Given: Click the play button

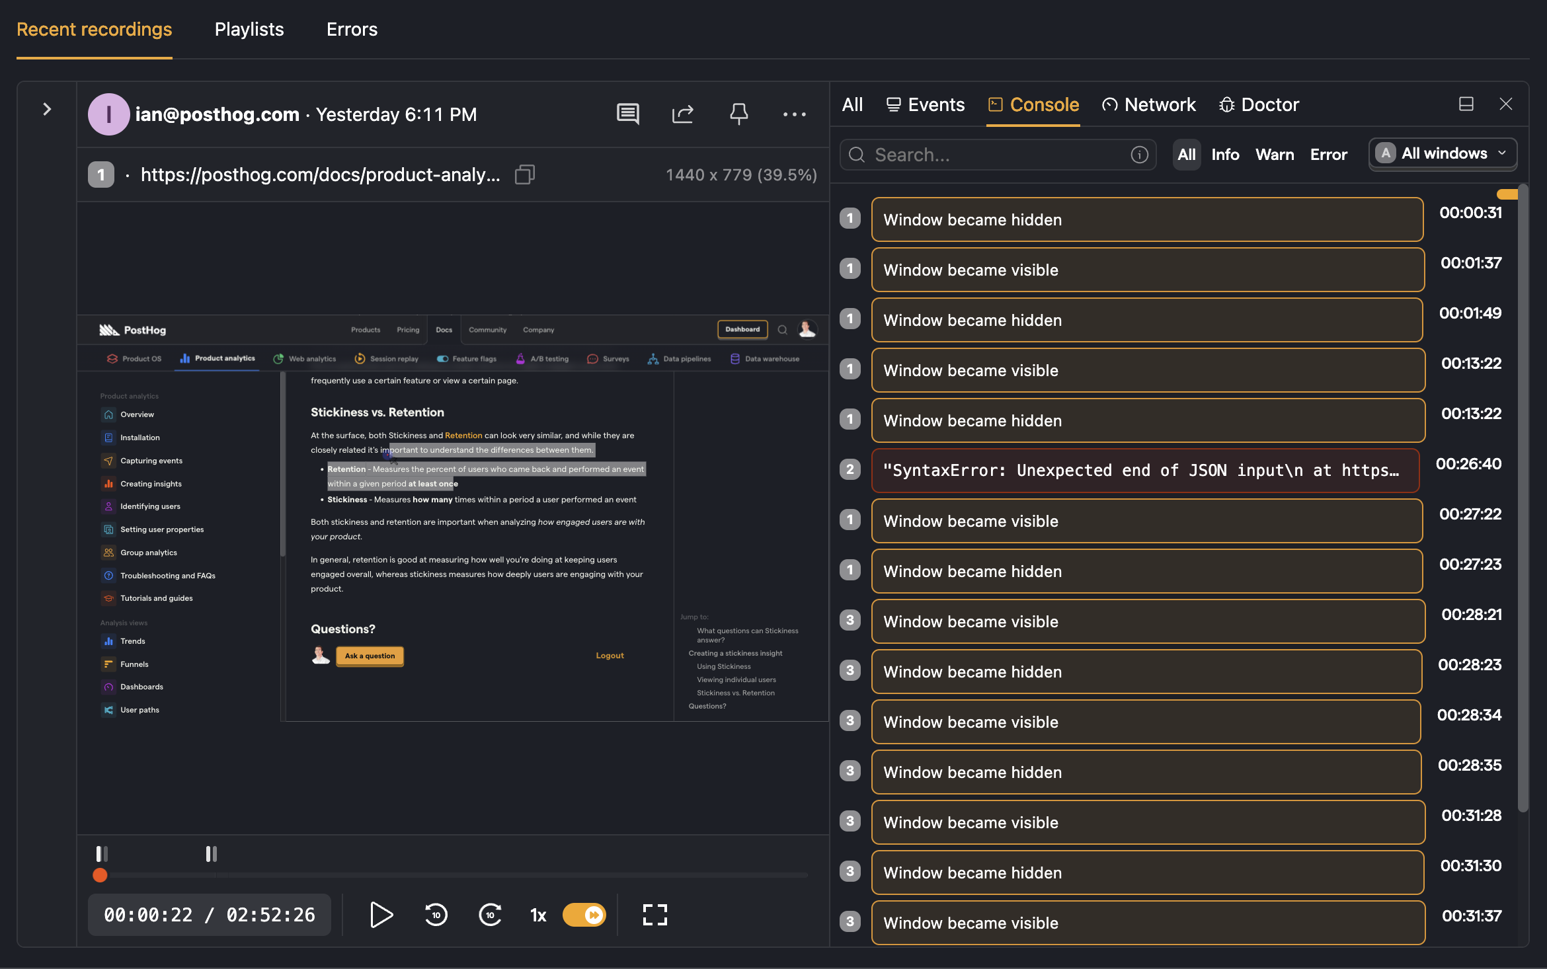Looking at the screenshot, I should [381, 915].
